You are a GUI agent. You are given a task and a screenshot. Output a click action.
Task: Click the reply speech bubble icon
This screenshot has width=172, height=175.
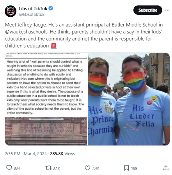pos(9,168)
